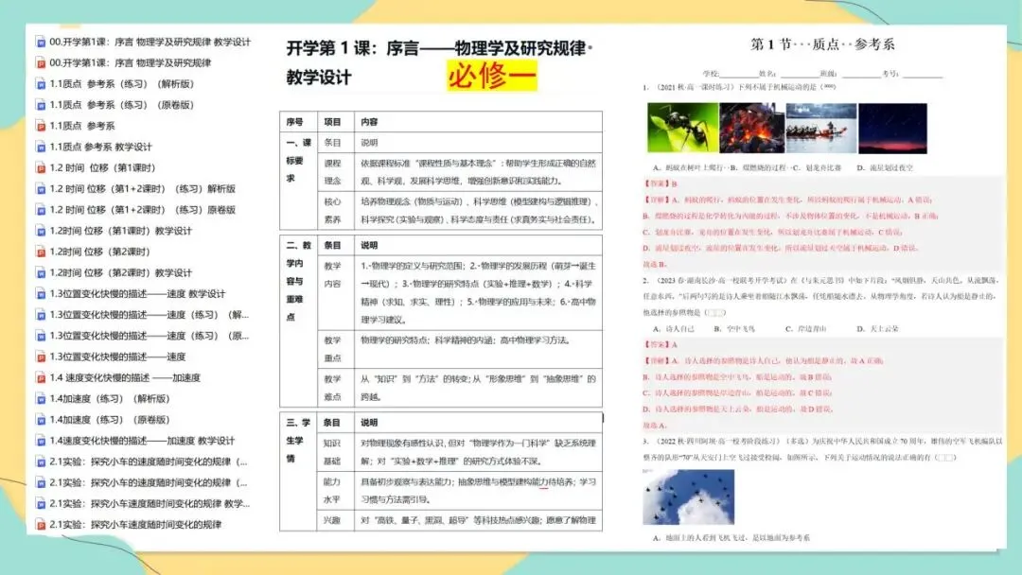Click the burning coal photo in question 1
The height and width of the screenshot is (575, 1022).
[x=751, y=128]
